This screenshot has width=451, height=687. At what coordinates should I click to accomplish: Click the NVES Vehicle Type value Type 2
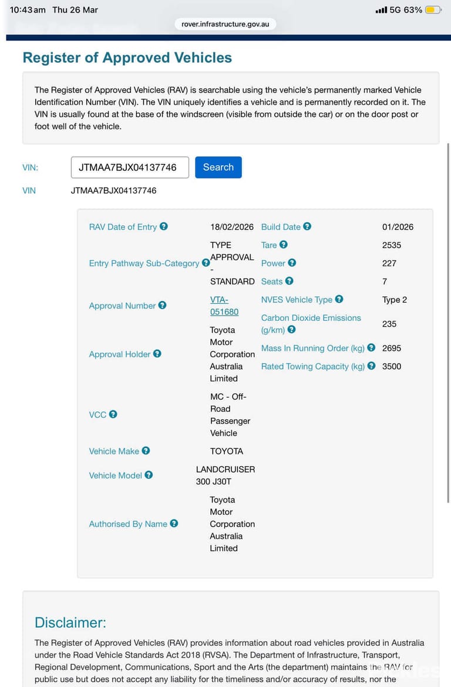(395, 300)
